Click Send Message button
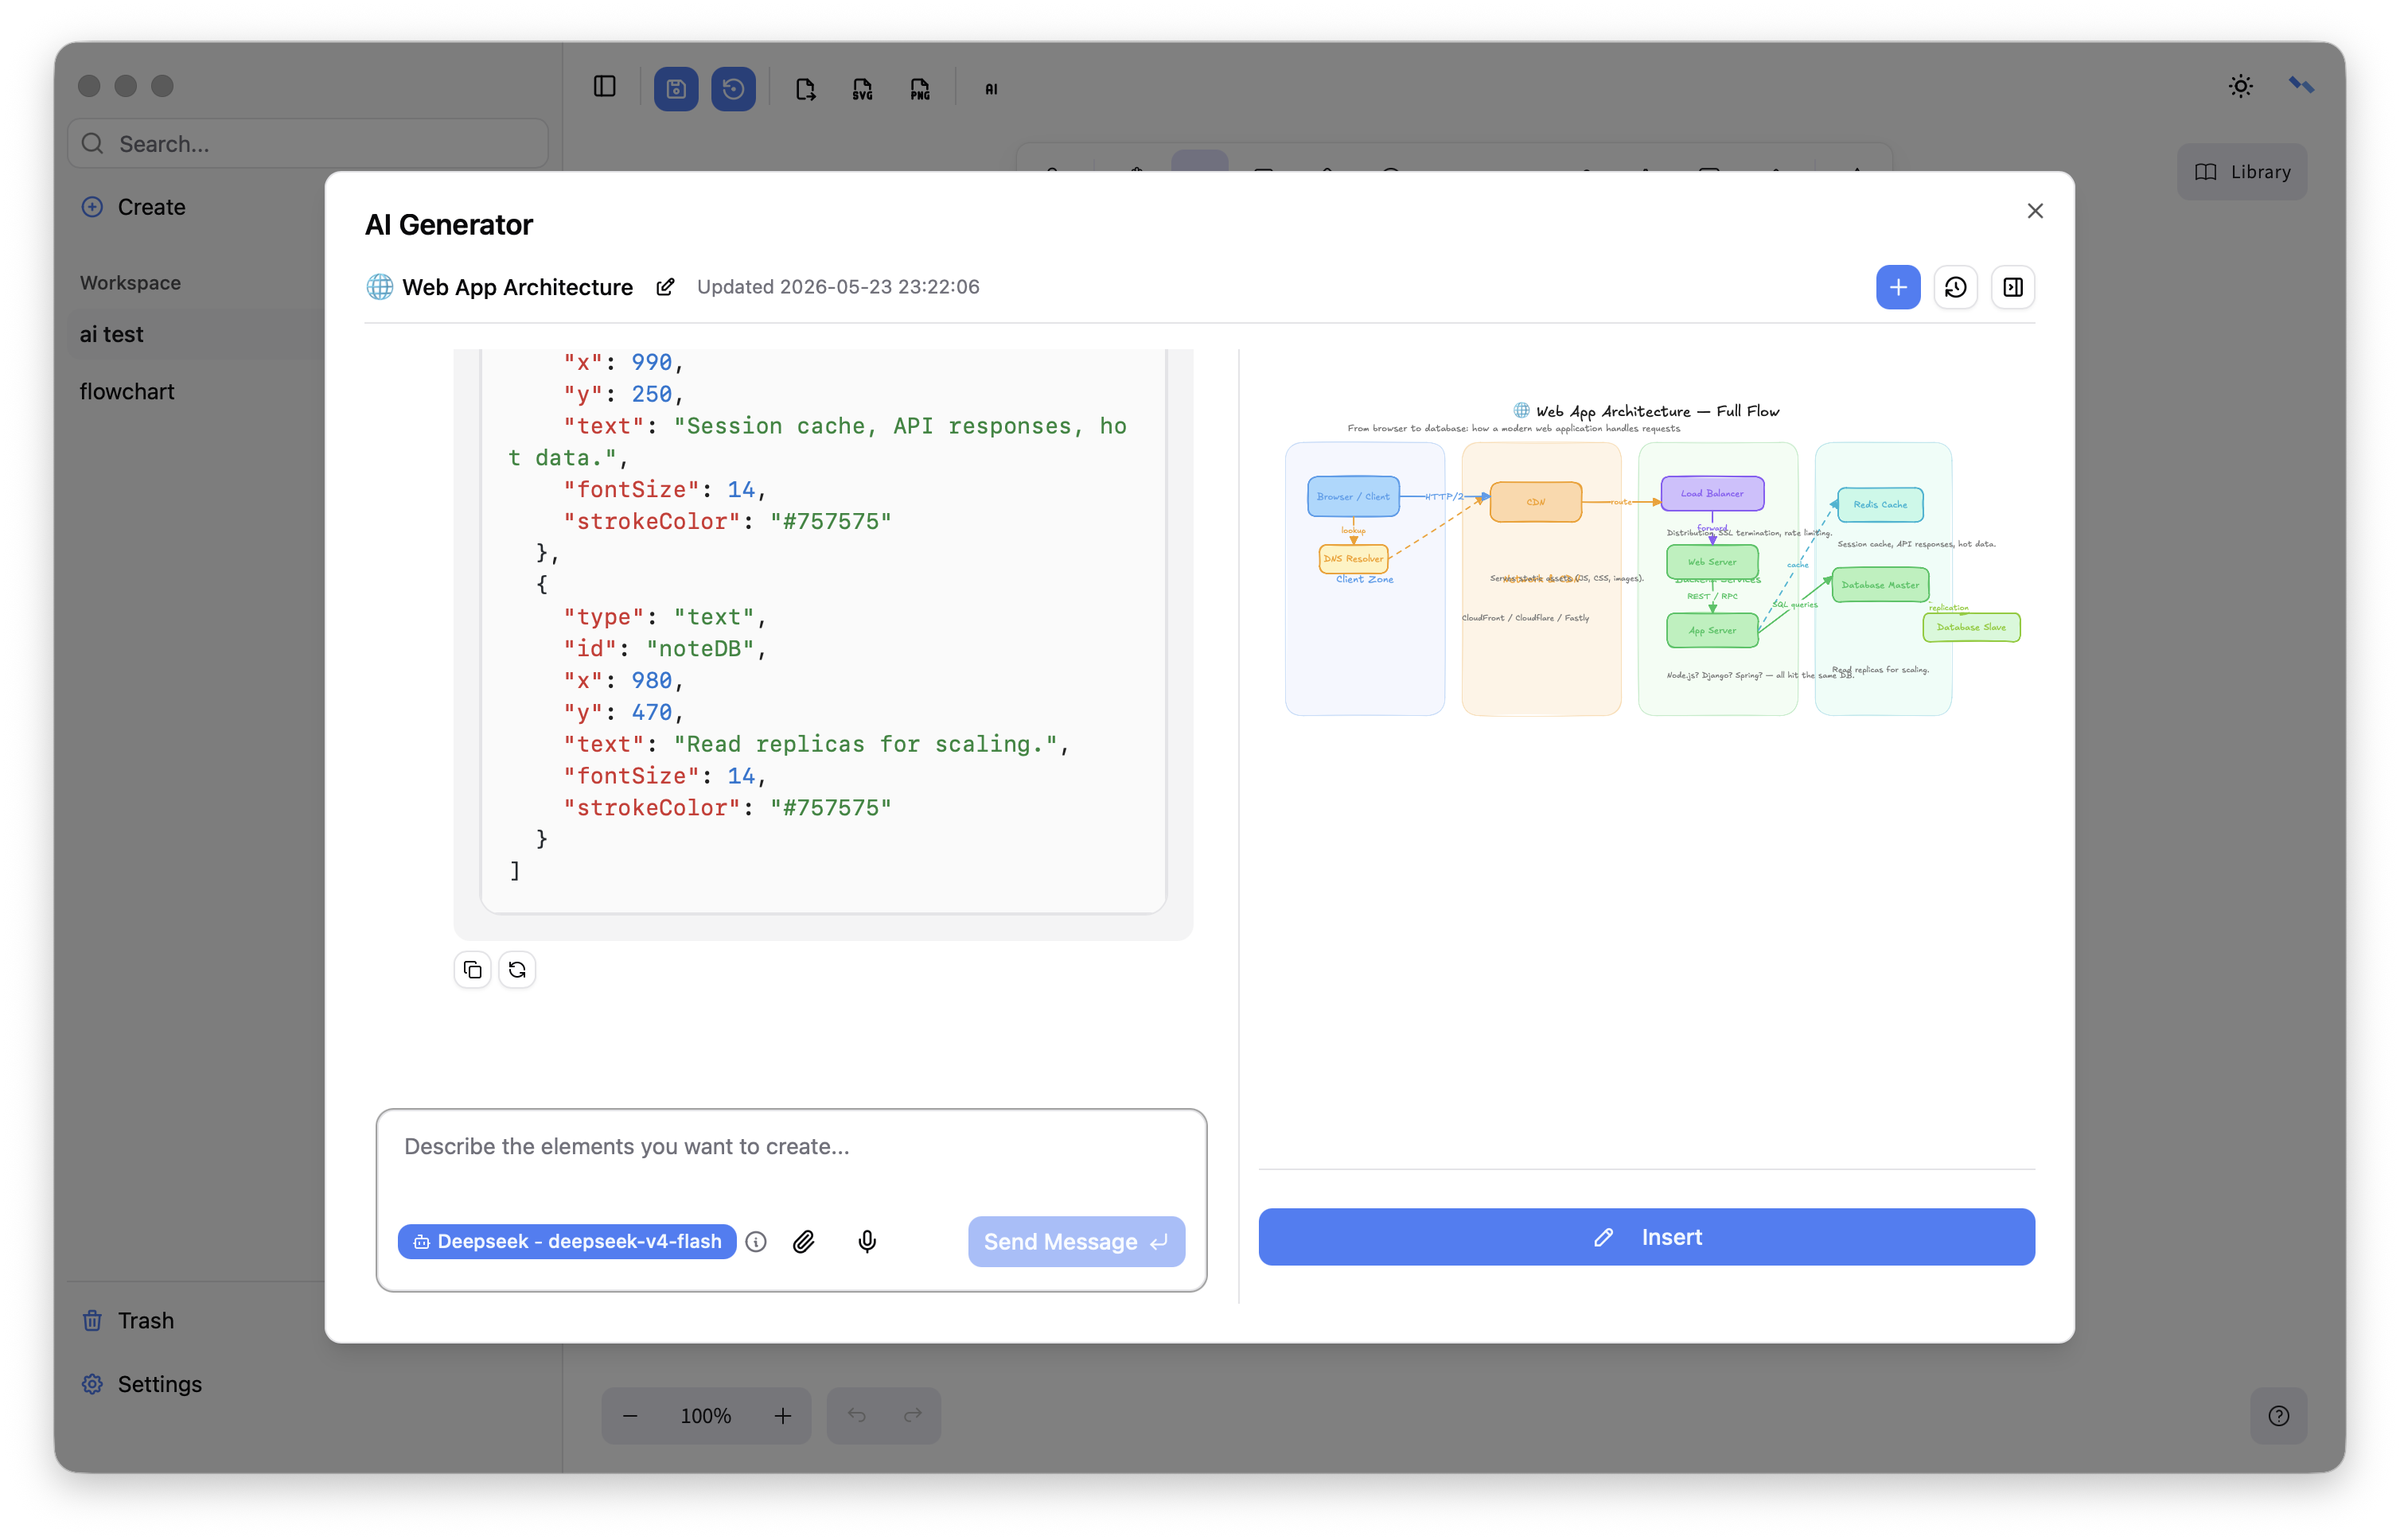The image size is (2400, 1540). pyautogui.click(x=1077, y=1241)
